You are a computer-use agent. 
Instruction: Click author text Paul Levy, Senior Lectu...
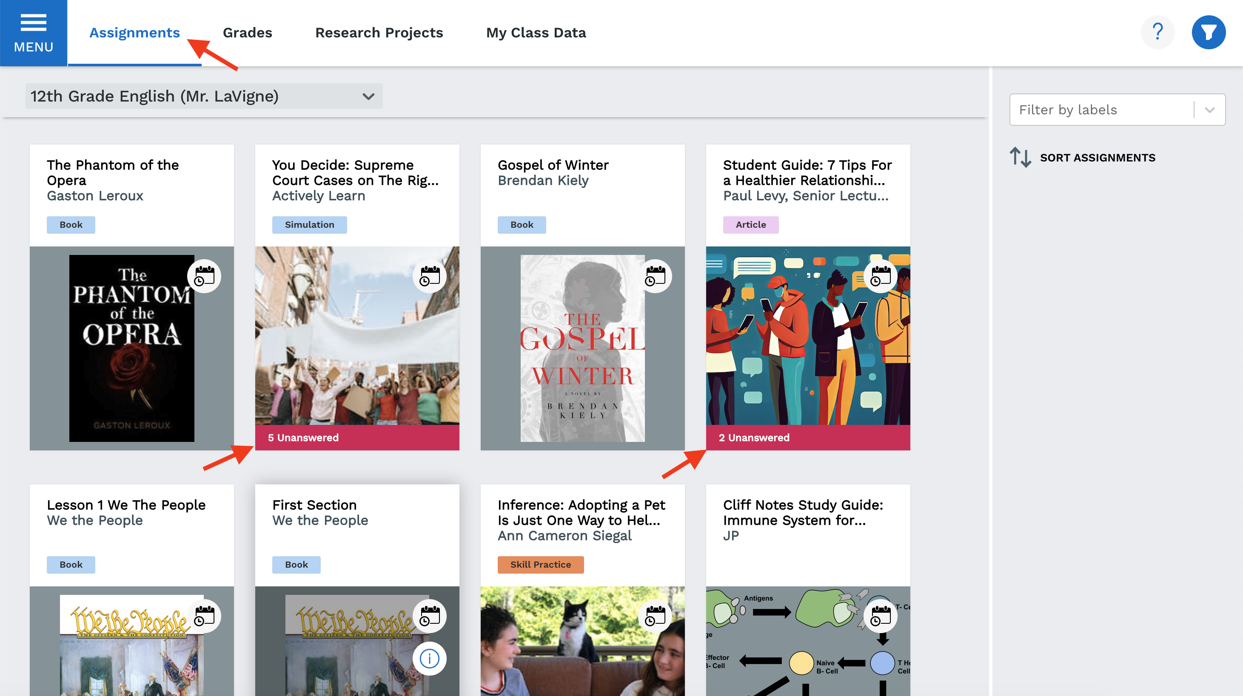805,196
